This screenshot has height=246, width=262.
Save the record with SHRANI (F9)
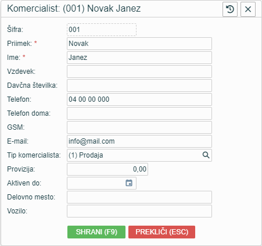(96, 232)
